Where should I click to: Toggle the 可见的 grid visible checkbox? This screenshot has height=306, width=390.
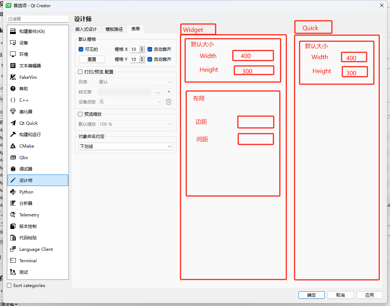81,49
